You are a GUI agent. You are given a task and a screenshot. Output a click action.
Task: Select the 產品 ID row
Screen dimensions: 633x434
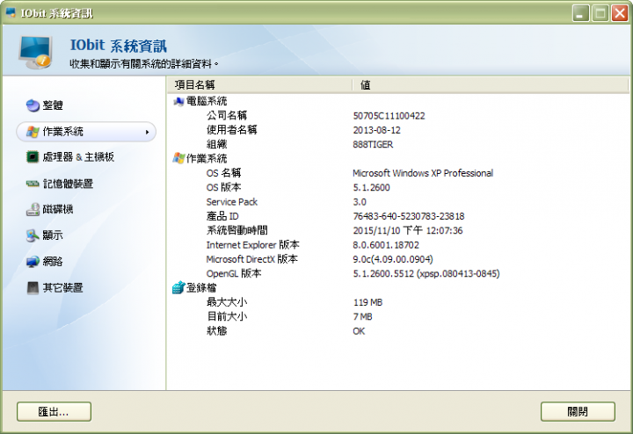click(398, 216)
